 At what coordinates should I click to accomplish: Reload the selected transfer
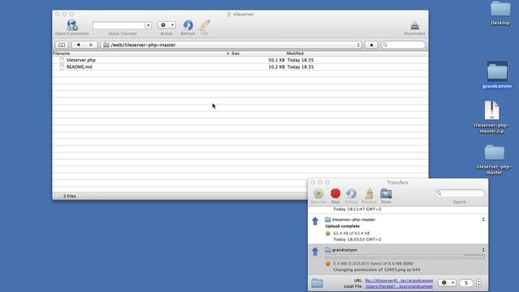pyautogui.click(x=351, y=195)
